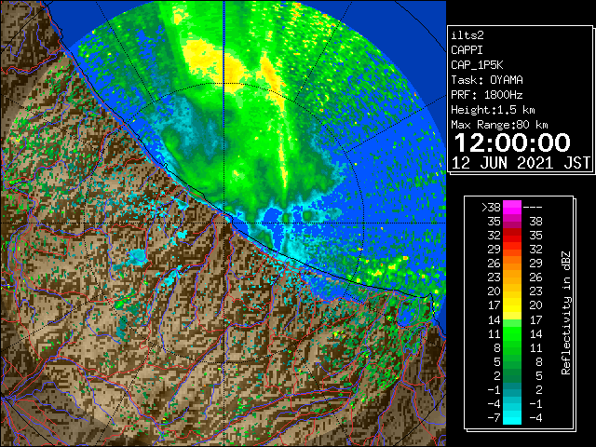Click the 12:00:00 timestamp
The width and height of the screenshot is (596, 447).
[x=512, y=142]
